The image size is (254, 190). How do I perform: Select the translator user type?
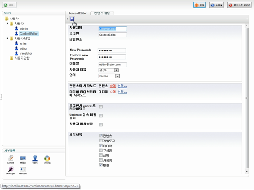(26, 54)
